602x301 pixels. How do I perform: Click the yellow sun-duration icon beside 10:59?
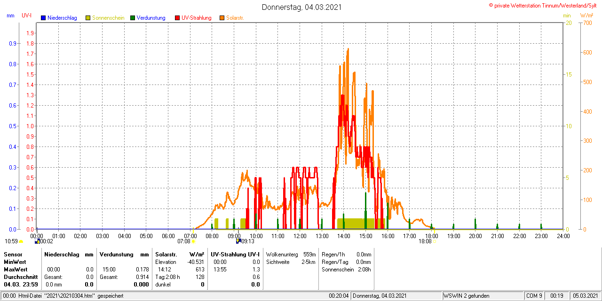(x=21, y=241)
